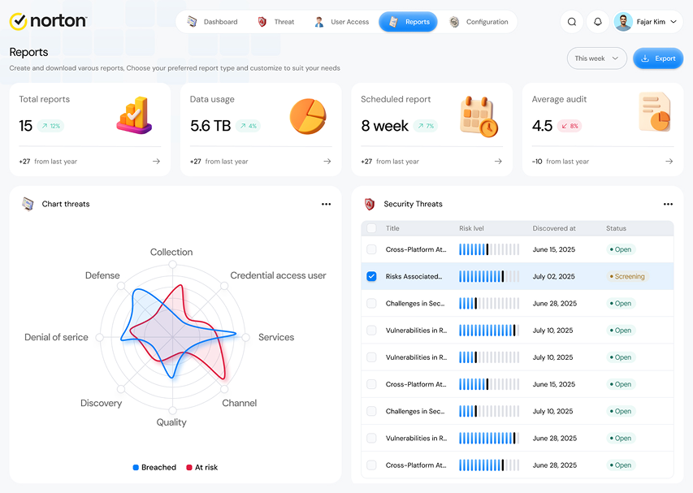Switch to the Dashboard tab
The height and width of the screenshot is (493, 693).
(212, 22)
